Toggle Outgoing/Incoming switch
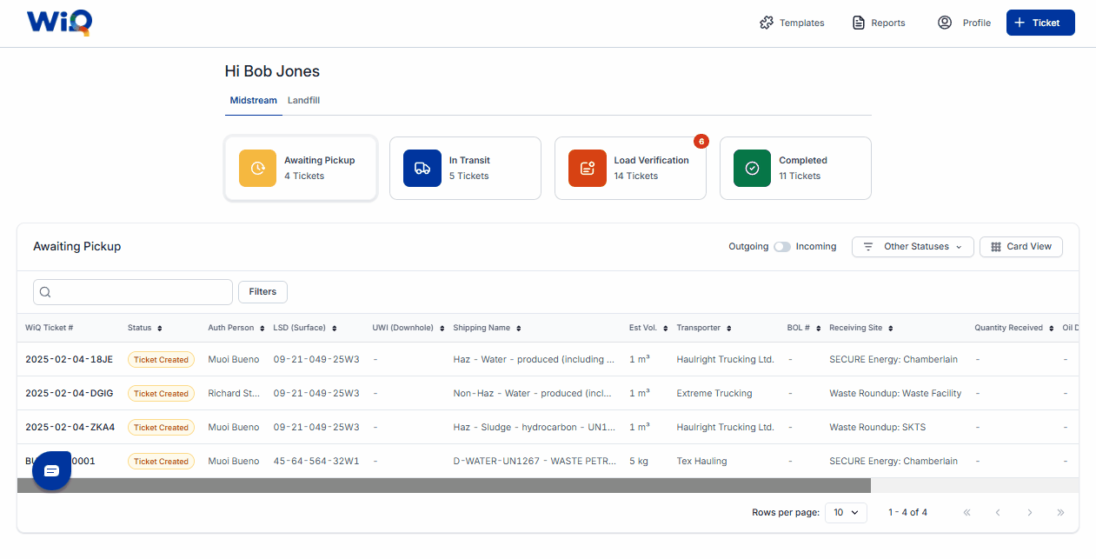 [x=782, y=247]
